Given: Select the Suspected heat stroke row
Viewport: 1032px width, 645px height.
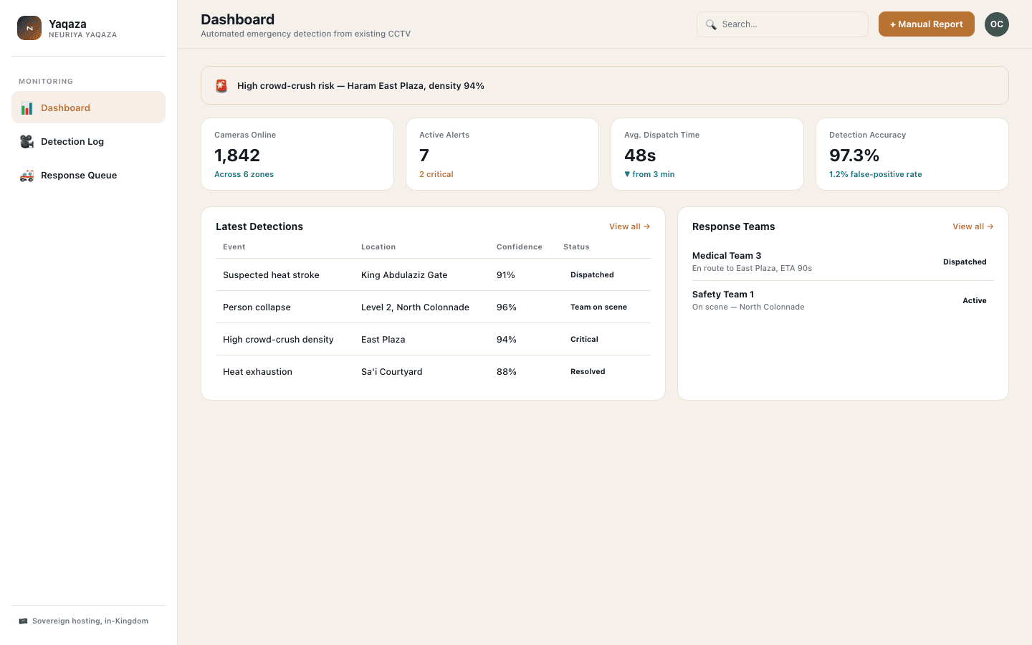Looking at the screenshot, I should pos(433,275).
